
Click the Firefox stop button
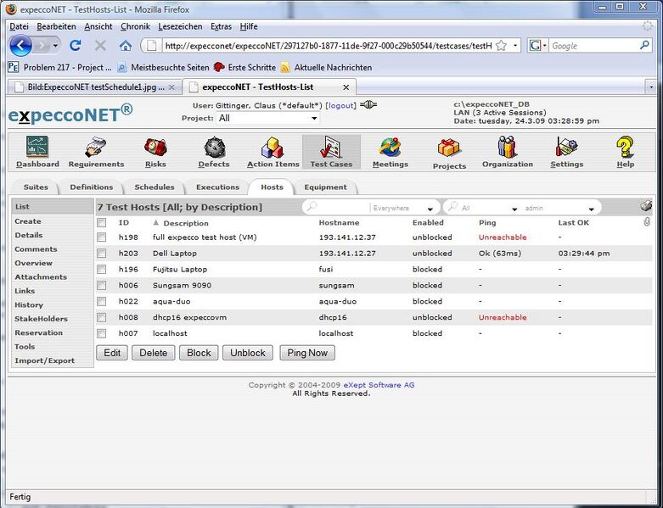coord(100,45)
